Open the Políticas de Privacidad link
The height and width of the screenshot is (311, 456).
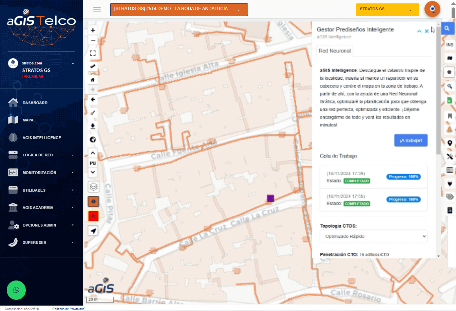click(x=68, y=309)
